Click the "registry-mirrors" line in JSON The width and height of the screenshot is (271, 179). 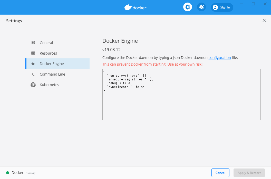(127, 75)
